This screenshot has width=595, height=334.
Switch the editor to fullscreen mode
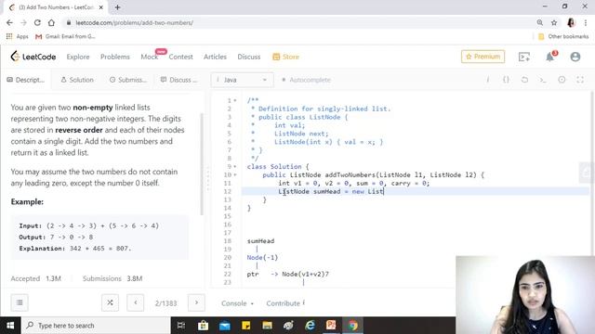(580, 80)
